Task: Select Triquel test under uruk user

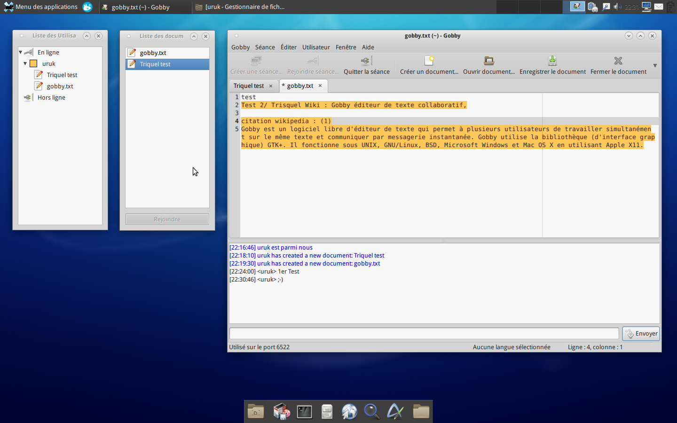Action: [x=62, y=75]
